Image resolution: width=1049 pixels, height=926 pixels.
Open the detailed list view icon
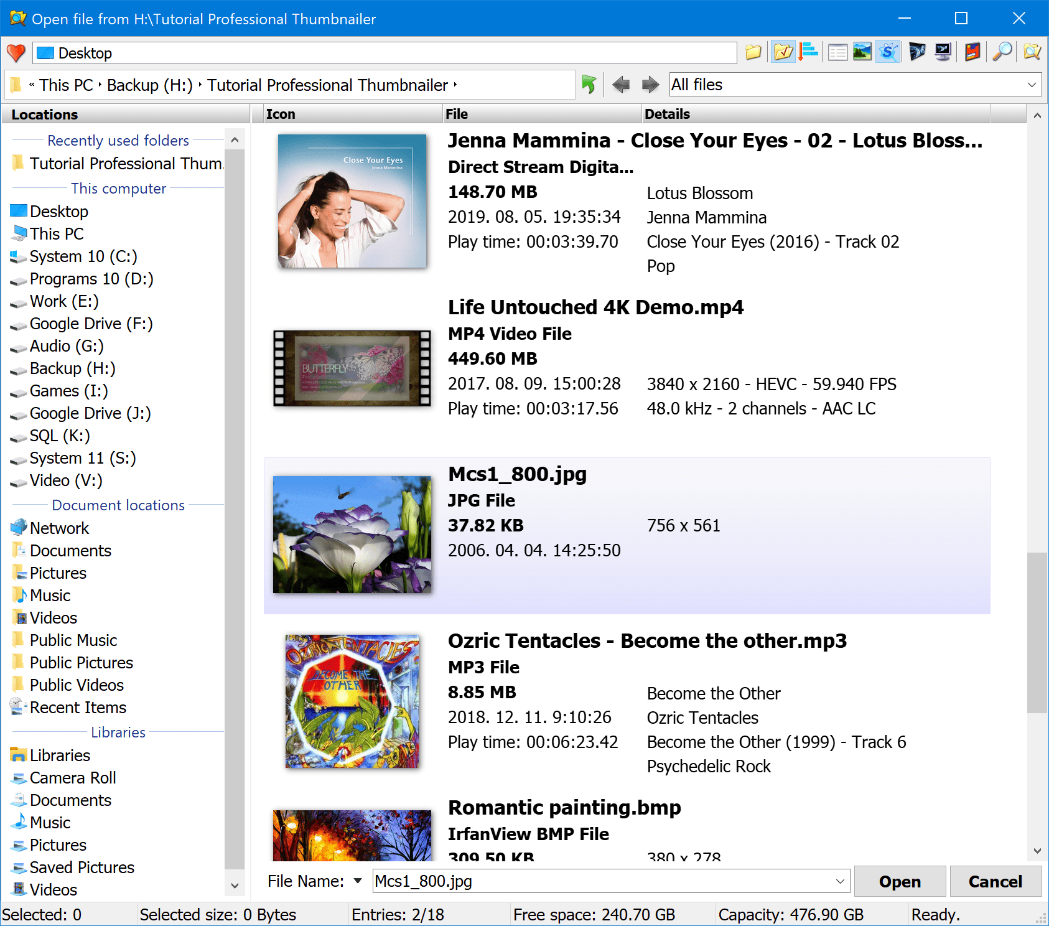837,52
